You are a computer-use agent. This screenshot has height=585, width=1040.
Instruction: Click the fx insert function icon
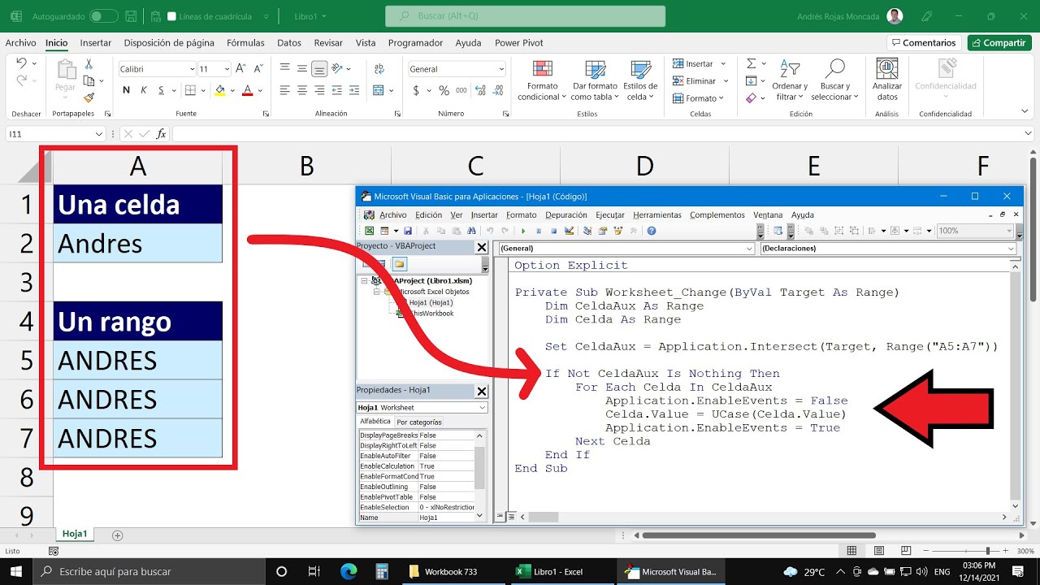161,134
